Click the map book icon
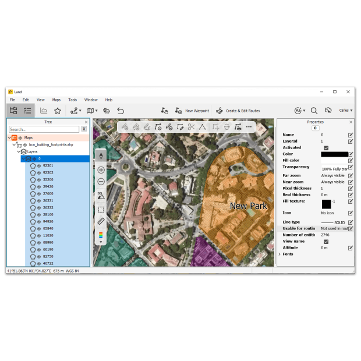This screenshot has width=361, height=361. 90,111
